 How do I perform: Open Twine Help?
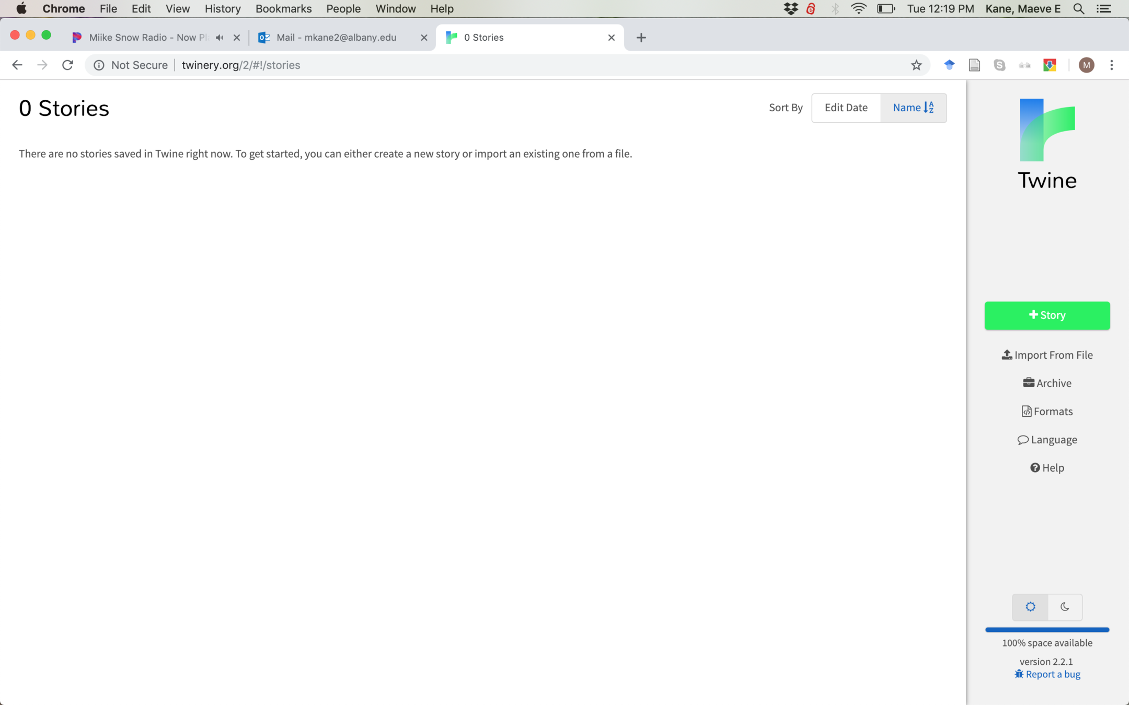pyautogui.click(x=1047, y=468)
